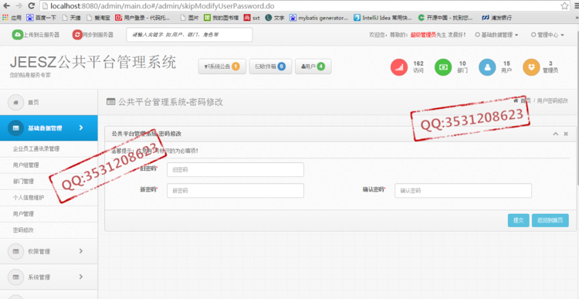
Task: Click the page title list icon
Action: (x=110, y=102)
